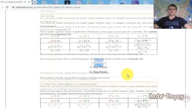This screenshot has height=108, width=192.
Task: Click the line '1. a=8, b=S0 (Петя сделал +1...)'
Action: click(x=69, y=84)
